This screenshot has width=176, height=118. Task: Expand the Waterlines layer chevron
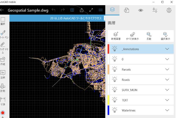tap(167, 110)
